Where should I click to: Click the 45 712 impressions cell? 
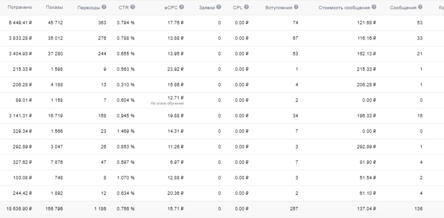point(55,23)
